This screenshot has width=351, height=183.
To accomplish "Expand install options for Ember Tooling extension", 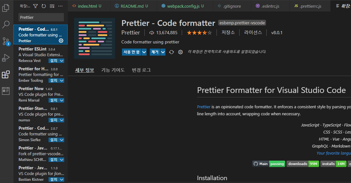I will tap(62, 80).
